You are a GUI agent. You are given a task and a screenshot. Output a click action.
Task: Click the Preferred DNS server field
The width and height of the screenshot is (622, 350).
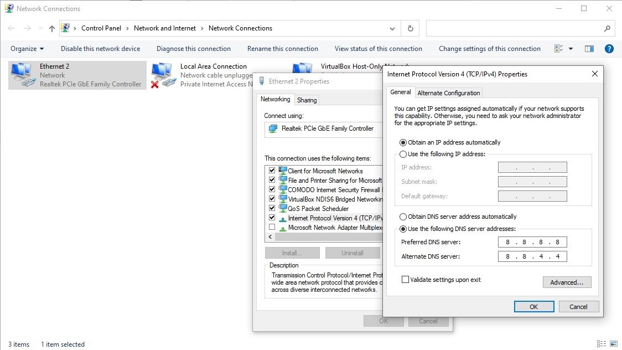532,242
